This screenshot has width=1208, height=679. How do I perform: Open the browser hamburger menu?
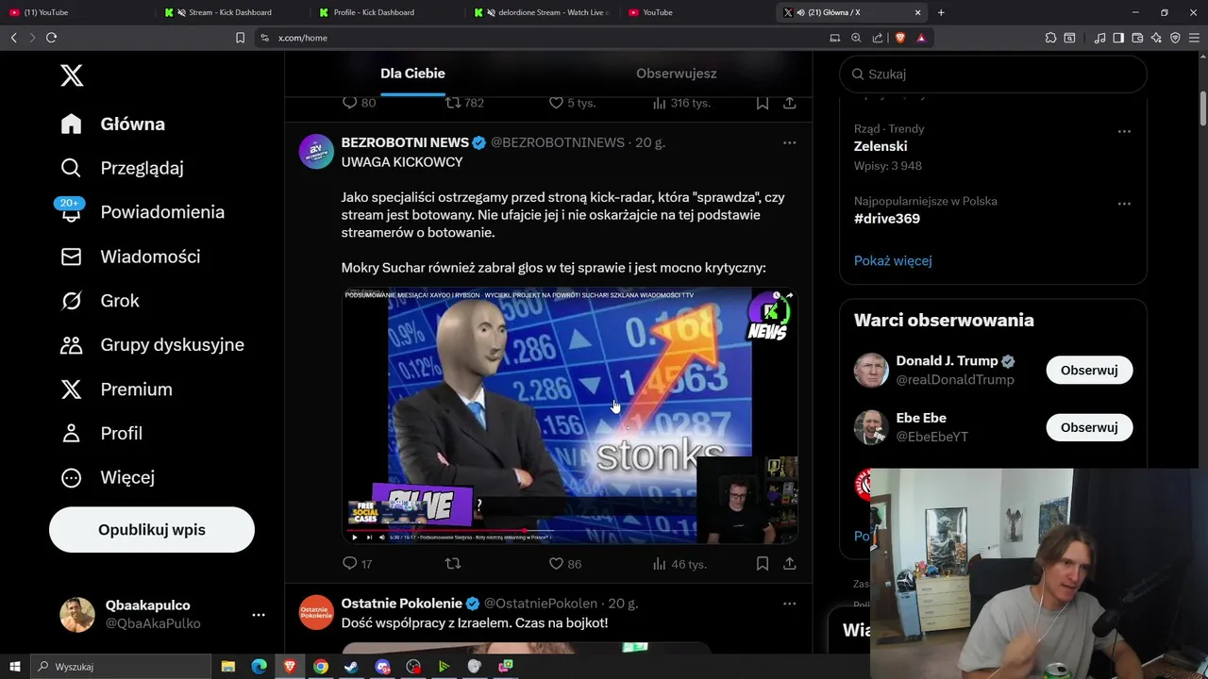(1194, 38)
